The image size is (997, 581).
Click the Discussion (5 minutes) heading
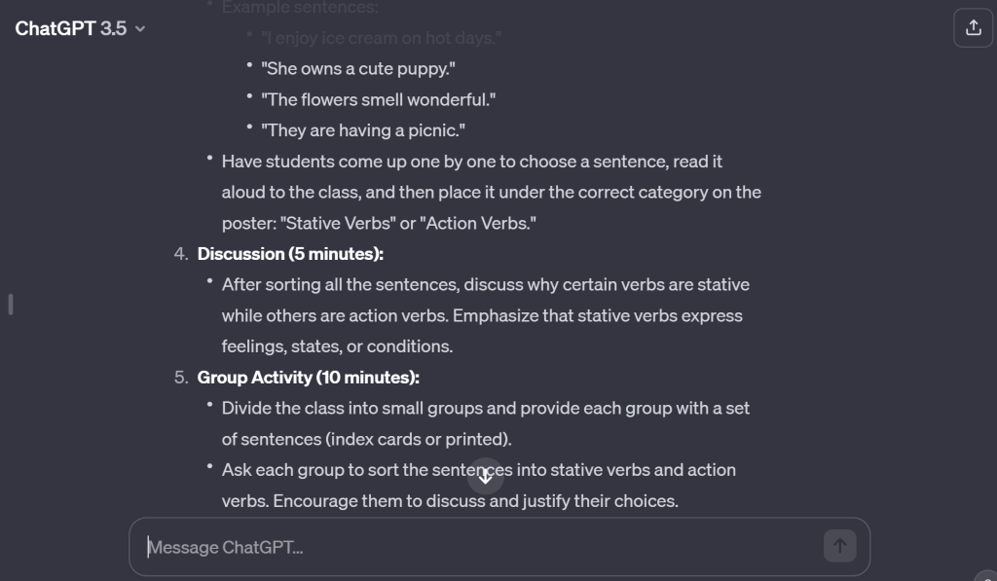coord(291,254)
